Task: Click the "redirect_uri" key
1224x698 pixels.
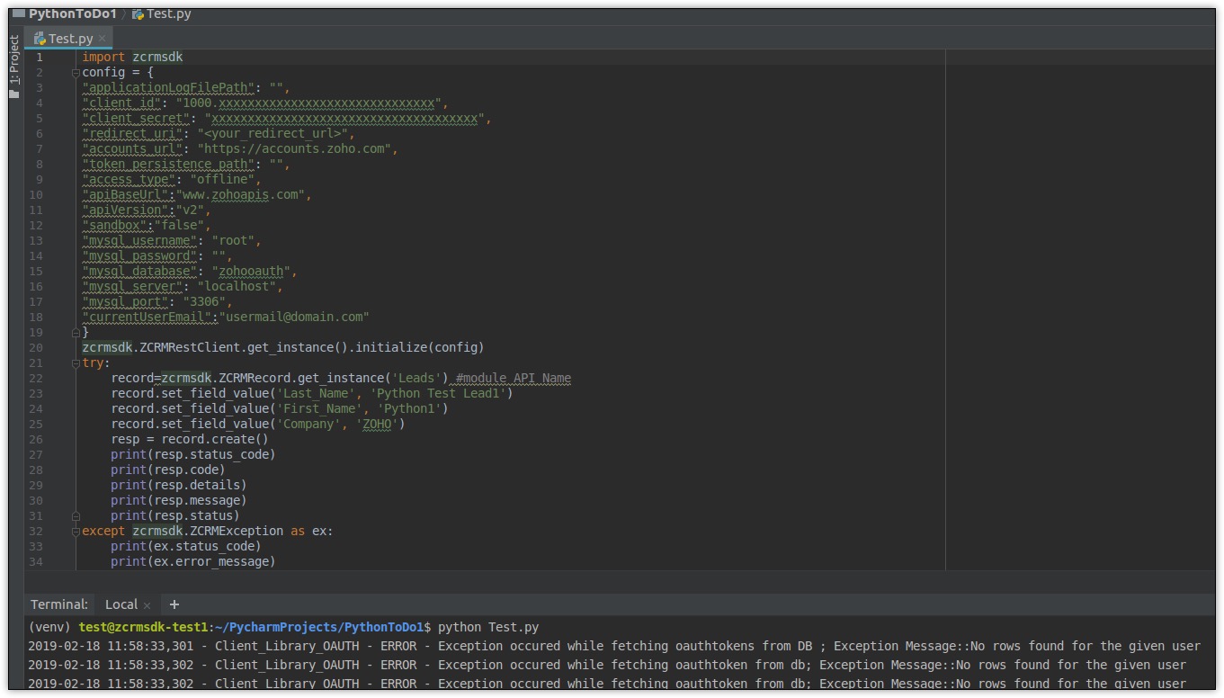Action: pos(132,133)
